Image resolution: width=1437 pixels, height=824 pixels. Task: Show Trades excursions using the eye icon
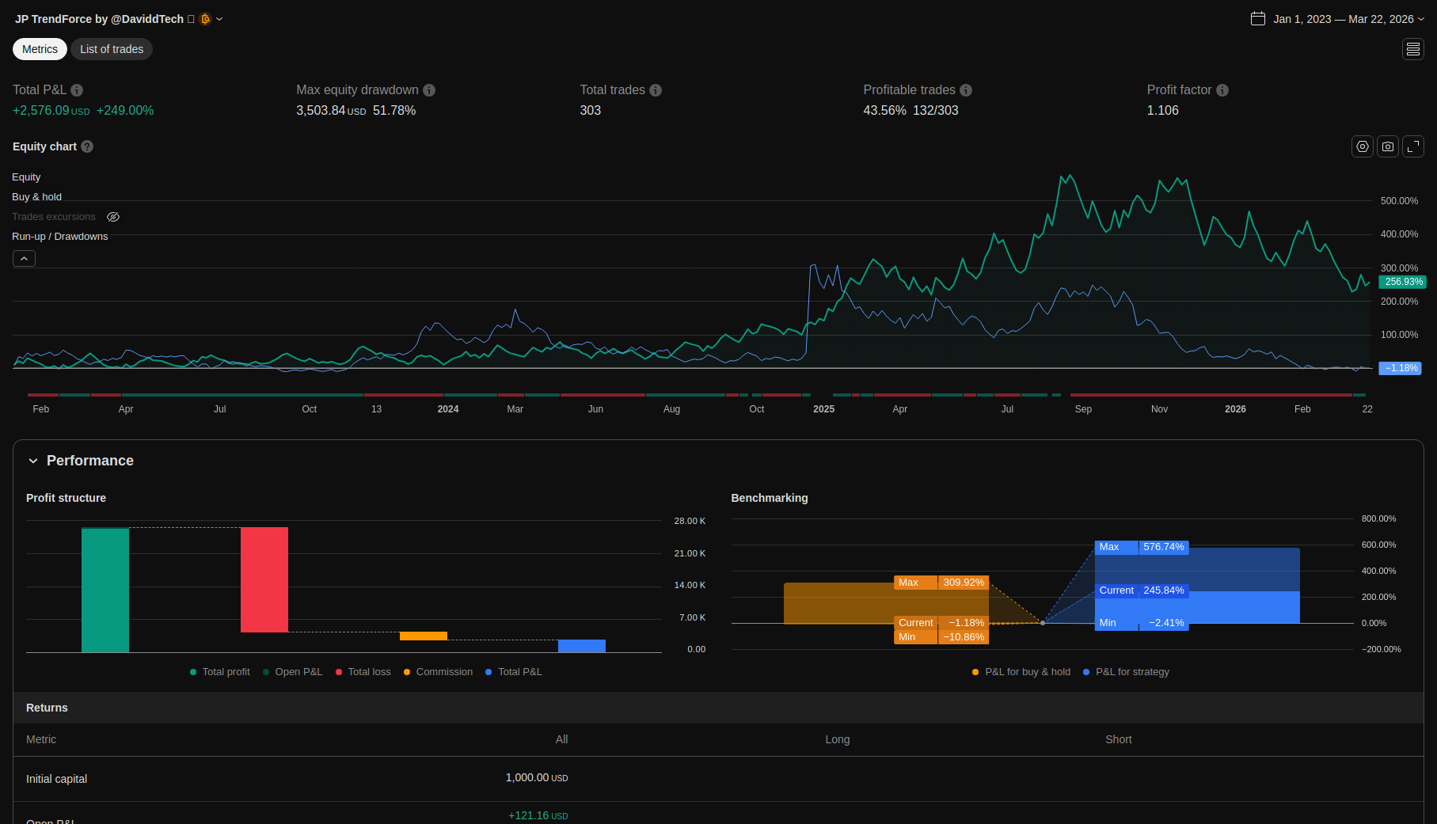113,217
